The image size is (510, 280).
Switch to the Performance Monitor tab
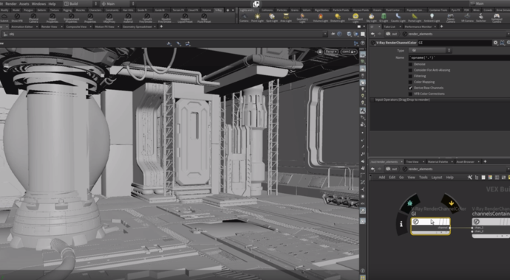[x=418, y=27]
